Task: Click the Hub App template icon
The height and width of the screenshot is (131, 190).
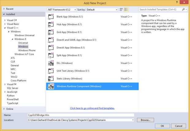Action: click(51, 24)
